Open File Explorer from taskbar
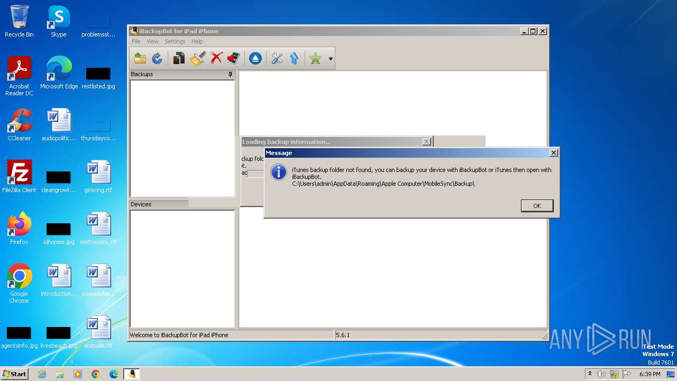 click(60, 374)
